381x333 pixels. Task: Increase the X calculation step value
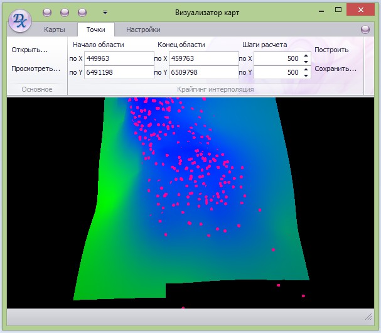[306, 55]
